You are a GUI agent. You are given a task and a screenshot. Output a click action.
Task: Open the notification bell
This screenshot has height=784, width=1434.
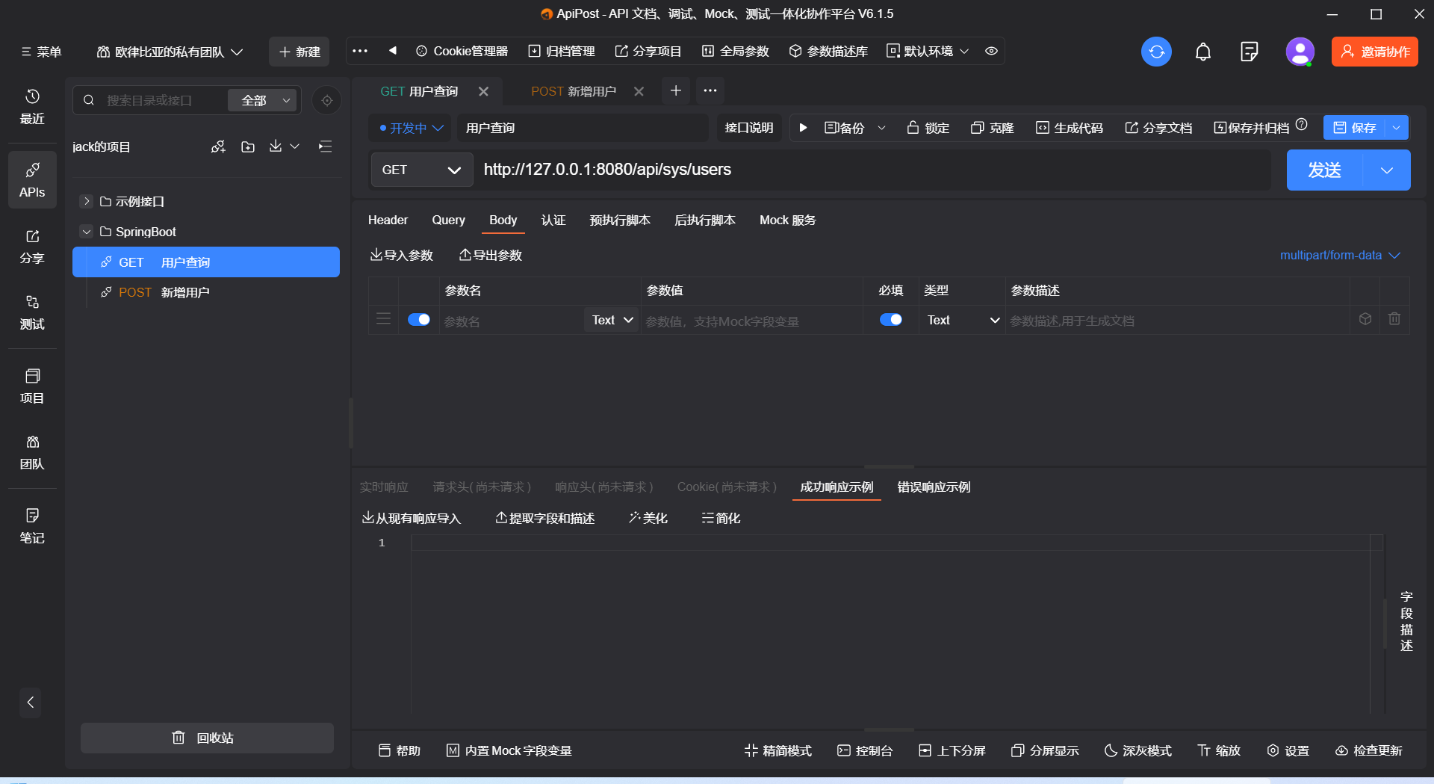1203,52
